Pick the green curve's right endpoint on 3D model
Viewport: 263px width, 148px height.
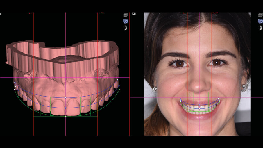119,90
